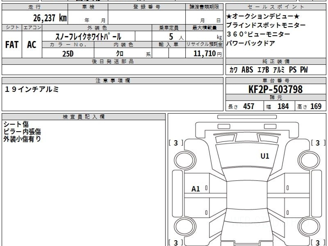Click the シフト header
Viewport: 328px width, 246px height.
tap(12, 28)
